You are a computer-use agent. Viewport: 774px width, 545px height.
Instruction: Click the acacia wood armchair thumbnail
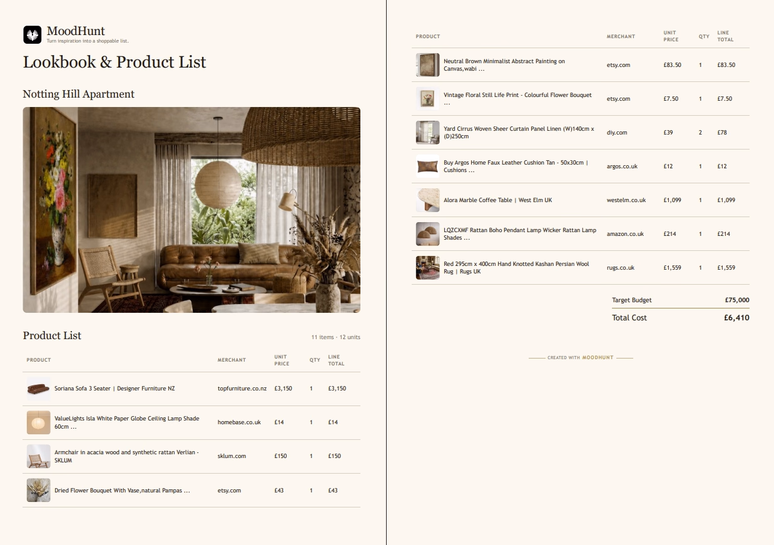click(38, 456)
